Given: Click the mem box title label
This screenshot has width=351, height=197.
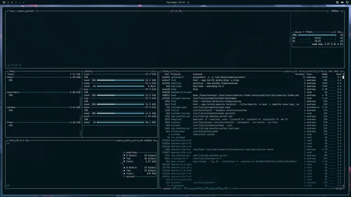Looking at the screenshot, I should point(12,71).
